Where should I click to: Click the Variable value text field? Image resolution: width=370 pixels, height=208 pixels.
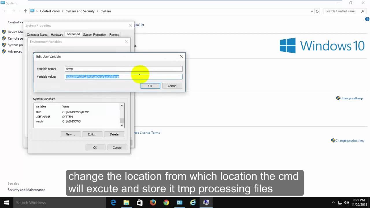(x=124, y=77)
